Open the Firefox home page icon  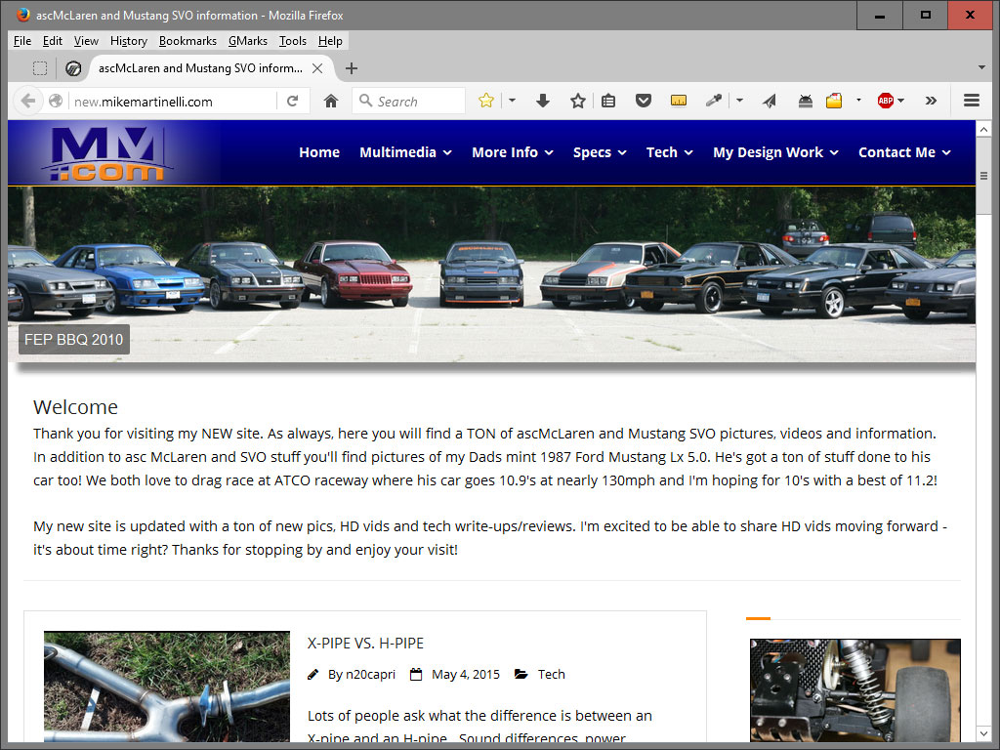point(330,101)
